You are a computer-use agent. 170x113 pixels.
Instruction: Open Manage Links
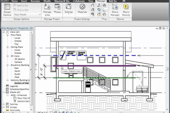click(47, 10)
